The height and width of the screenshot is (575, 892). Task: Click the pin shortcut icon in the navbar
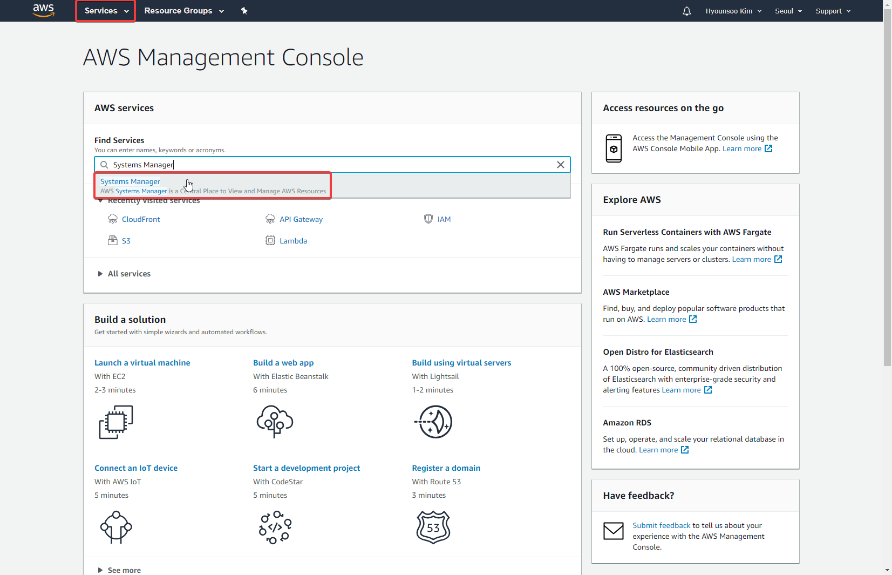click(x=244, y=11)
